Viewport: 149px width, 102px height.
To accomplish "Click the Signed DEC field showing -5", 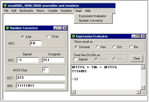I will (28, 60).
